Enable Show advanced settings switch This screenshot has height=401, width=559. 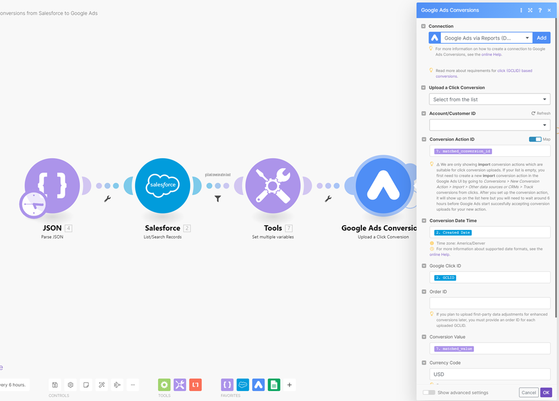pyautogui.click(x=429, y=393)
